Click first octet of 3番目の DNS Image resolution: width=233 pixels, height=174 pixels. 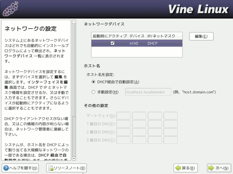coord(123,140)
